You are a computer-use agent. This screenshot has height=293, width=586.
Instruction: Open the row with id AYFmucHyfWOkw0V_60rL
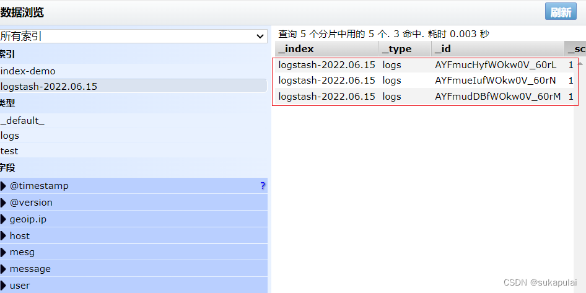point(424,65)
